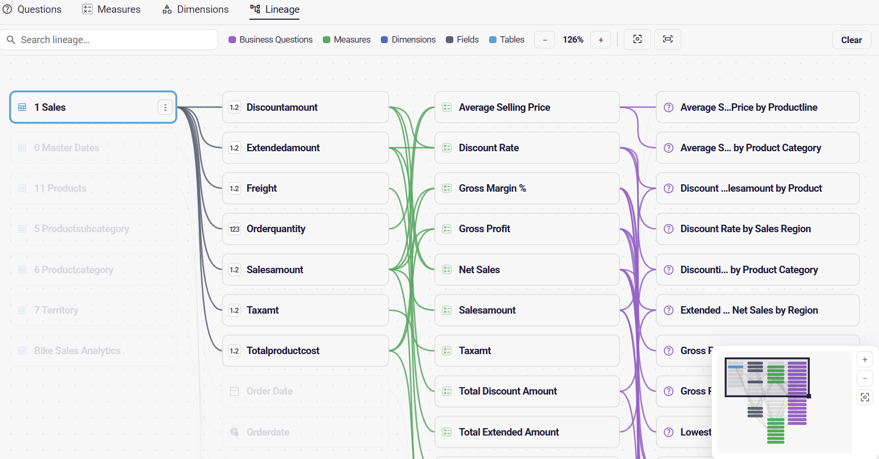Toggle the Measures legend filter
Image resolution: width=879 pixels, height=459 pixels.
pos(347,40)
